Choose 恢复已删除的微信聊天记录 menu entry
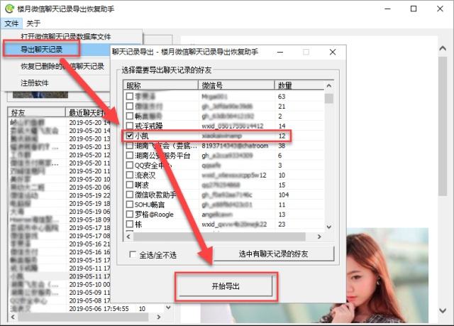The height and width of the screenshot is (326, 454). coord(62,66)
